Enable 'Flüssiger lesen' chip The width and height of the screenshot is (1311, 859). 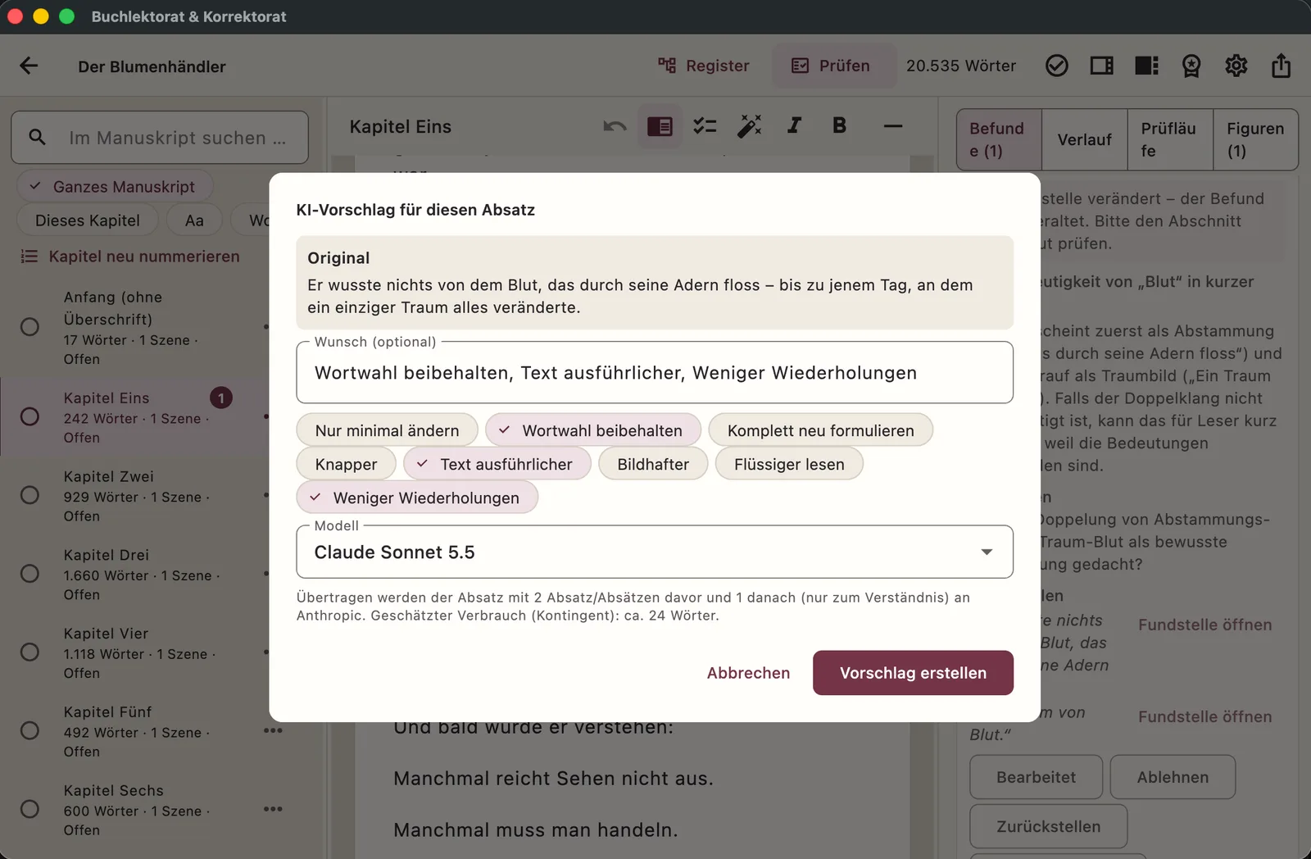click(x=789, y=464)
